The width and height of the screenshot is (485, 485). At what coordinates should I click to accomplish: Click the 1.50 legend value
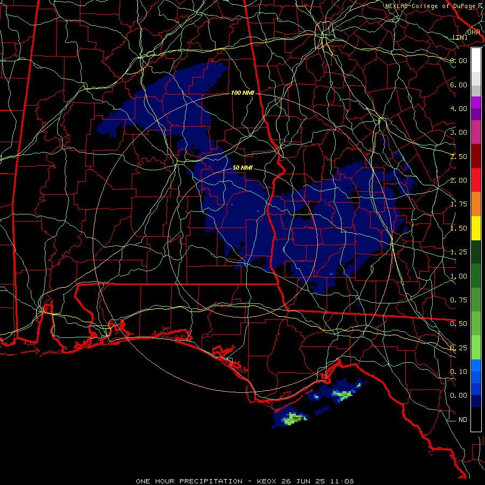tap(459, 228)
